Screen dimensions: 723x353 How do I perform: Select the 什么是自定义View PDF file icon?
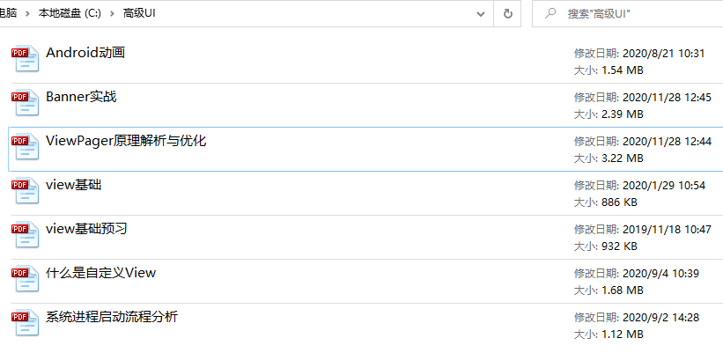26,278
